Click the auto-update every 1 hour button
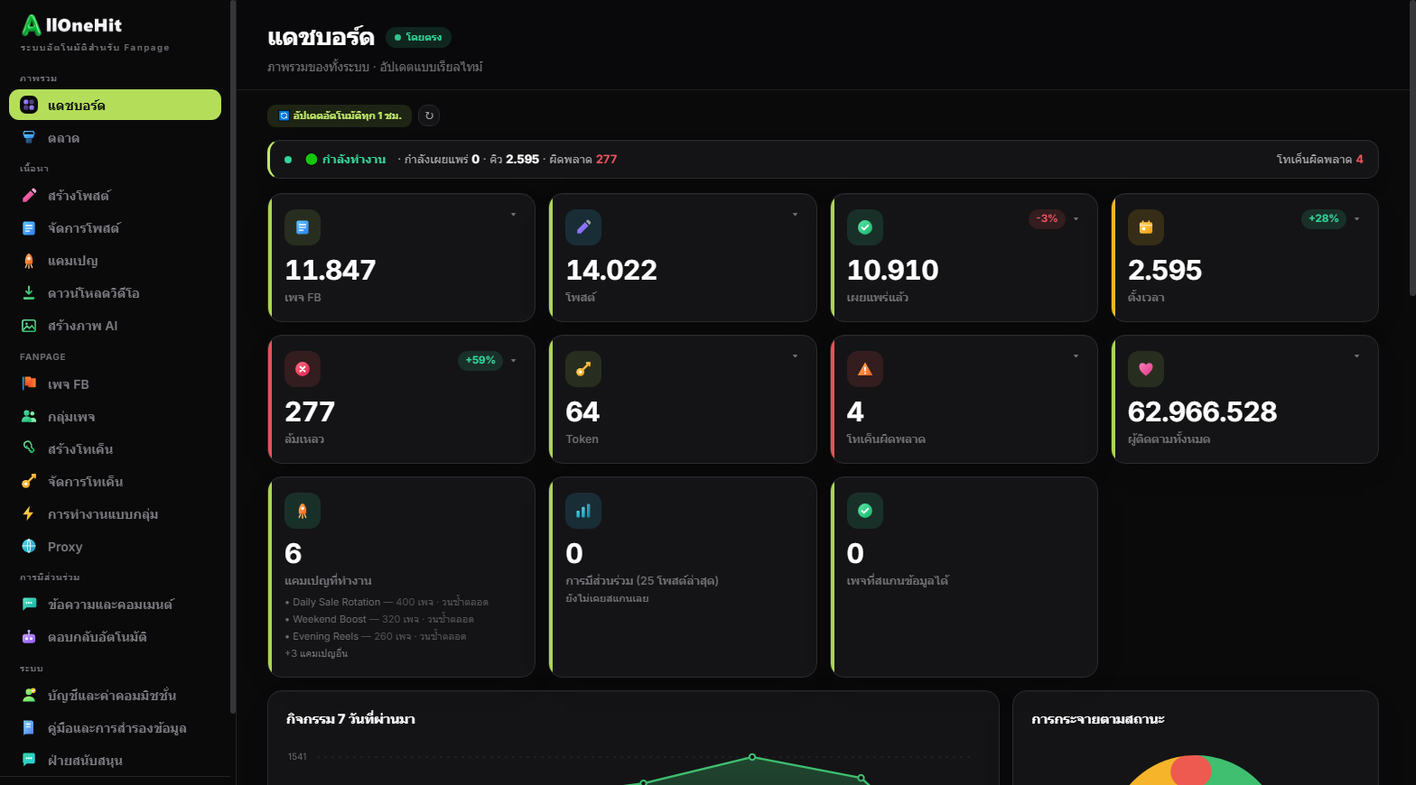This screenshot has height=785, width=1416. pos(340,115)
